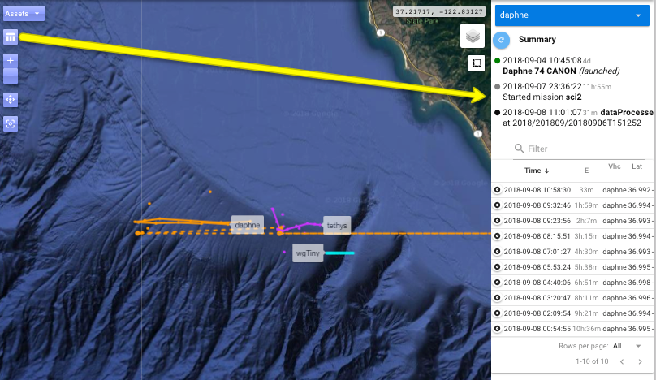
Task: Click the pan arrows map control
Action: coord(11,99)
